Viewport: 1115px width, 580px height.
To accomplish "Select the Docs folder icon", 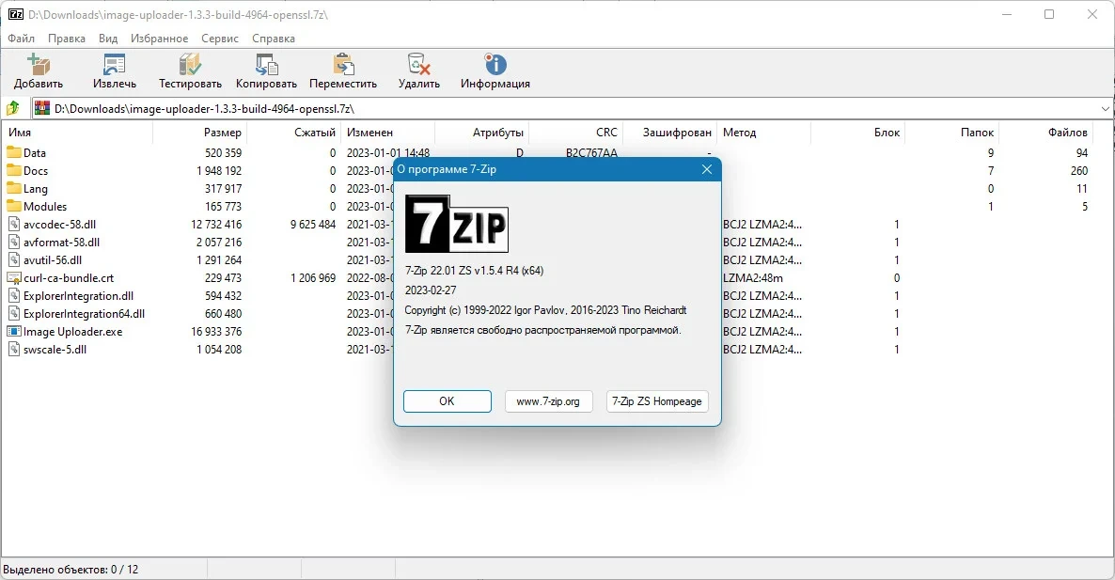I will [13, 170].
